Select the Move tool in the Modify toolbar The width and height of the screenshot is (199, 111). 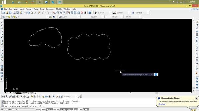[197, 38]
